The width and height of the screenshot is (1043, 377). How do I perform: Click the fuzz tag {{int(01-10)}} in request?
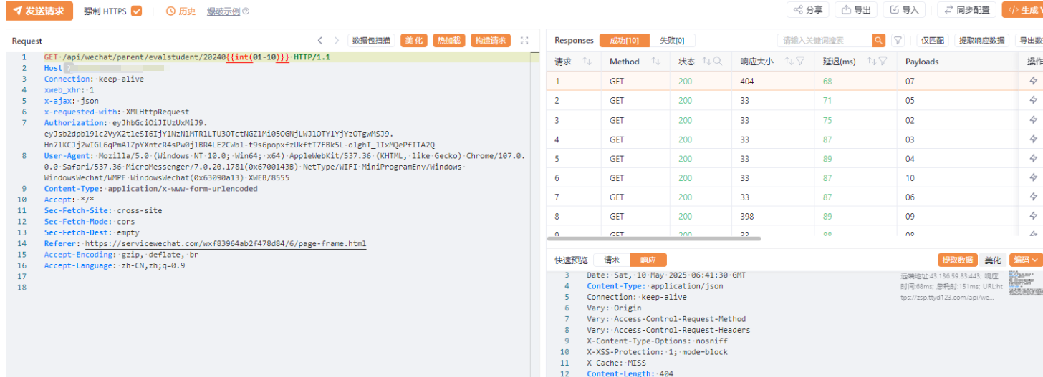coord(258,57)
